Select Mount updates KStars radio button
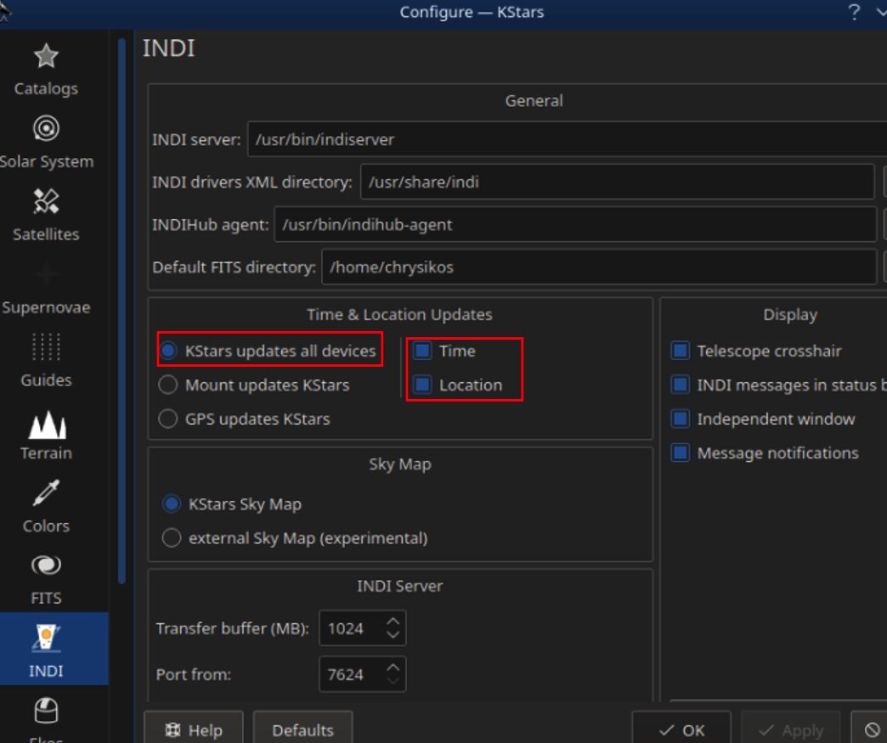 [171, 385]
